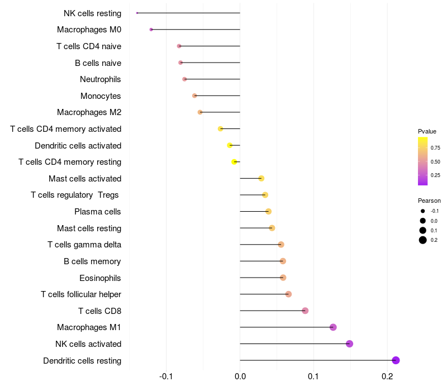
Task: Click the NK cells resting tiny dot
Action: (137, 13)
